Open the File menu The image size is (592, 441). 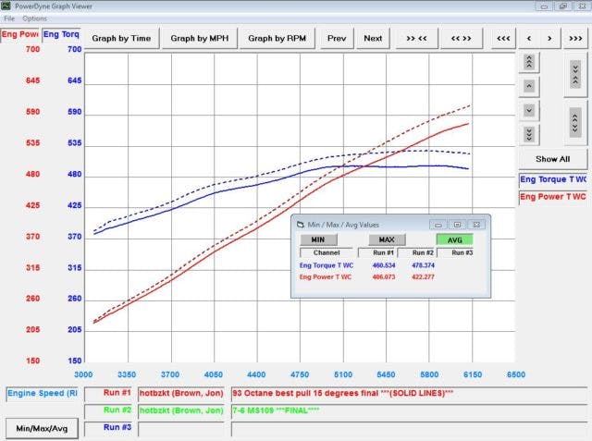pyautogui.click(x=9, y=18)
